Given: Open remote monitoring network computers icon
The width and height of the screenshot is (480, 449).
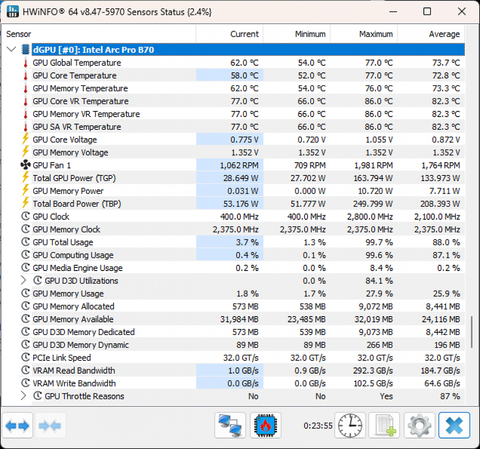Looking at the screenshot, I should pos(230,425).
